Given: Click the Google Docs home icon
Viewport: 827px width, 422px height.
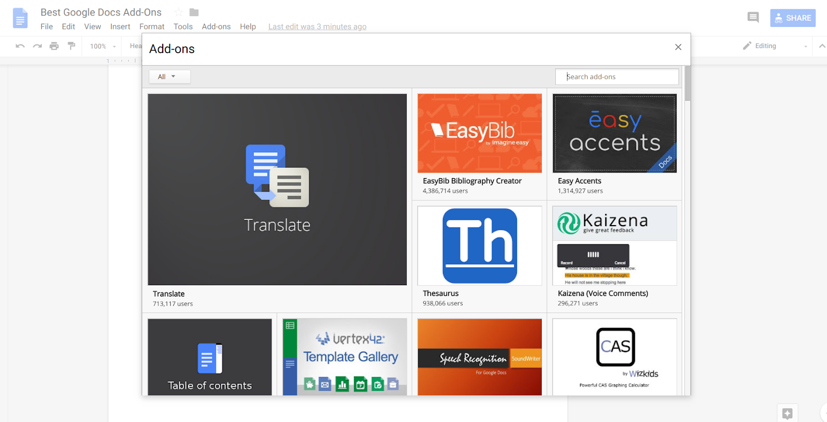Looking at the screenshot, I should pos(20,18).
